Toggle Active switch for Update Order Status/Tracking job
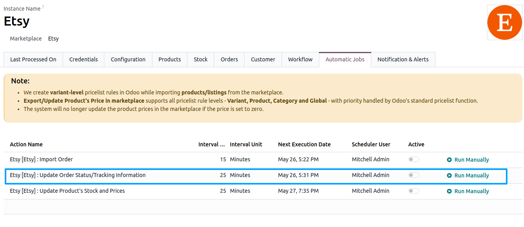The height and width of the screenshot is (227, 524). (x=414, y=175)
